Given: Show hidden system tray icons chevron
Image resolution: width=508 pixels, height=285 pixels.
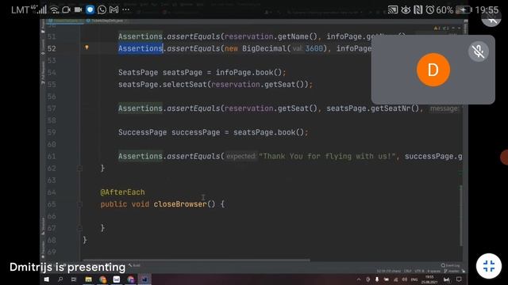Looking at the screenshot, I should (x=359, y=279).
